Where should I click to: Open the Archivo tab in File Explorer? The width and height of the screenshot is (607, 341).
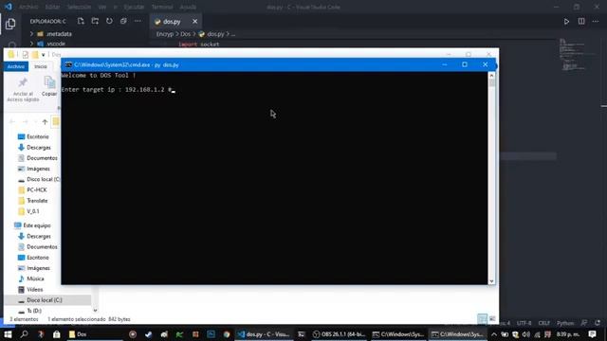pyautogui.click(x=16, y=66)
